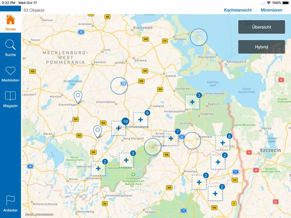Tap circle marker at Woldegk
This screenshot has height=218, width=291.
pos(153,147)
